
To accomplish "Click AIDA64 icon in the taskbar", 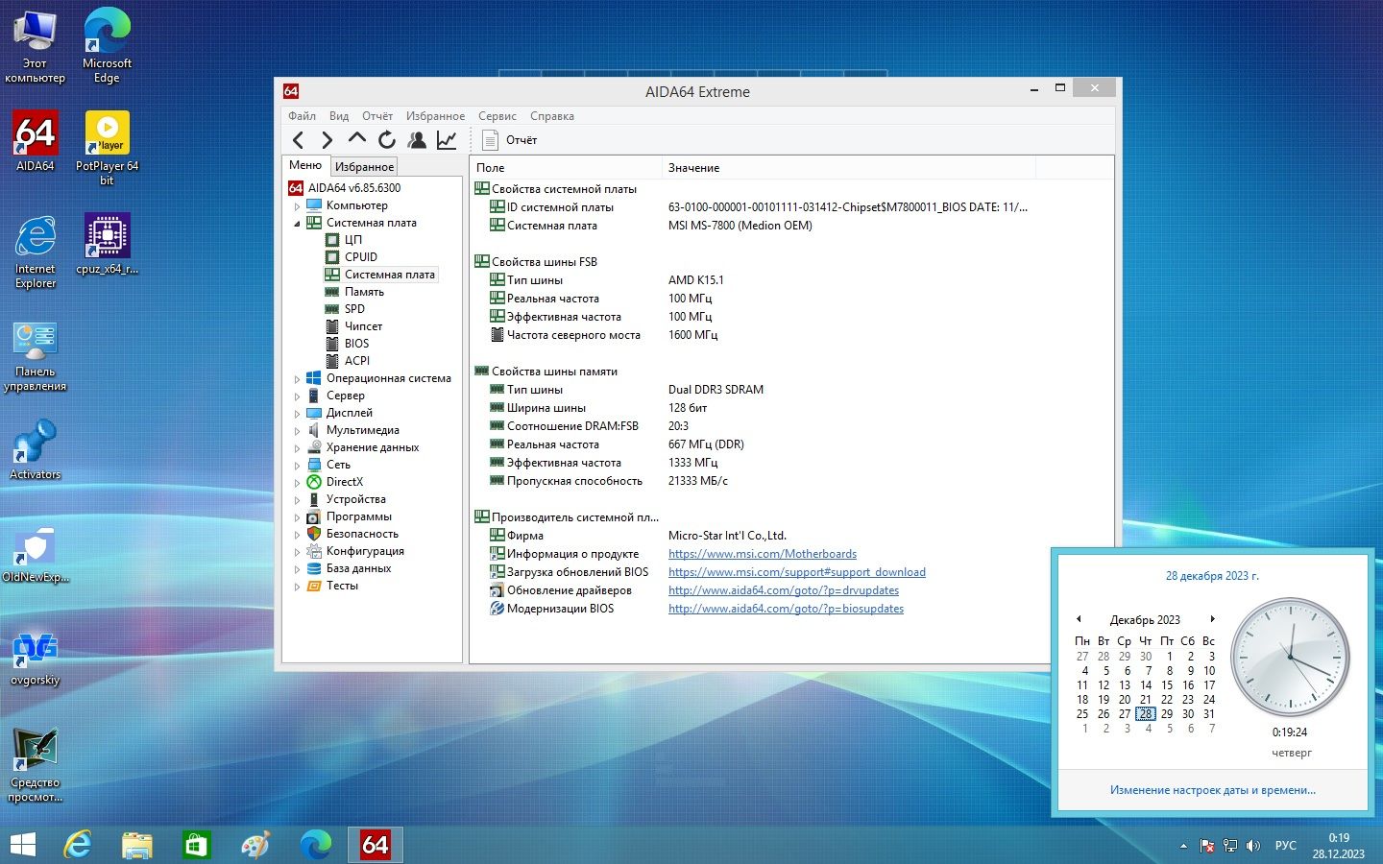I will pyautogui.click(x=375, y=845).
